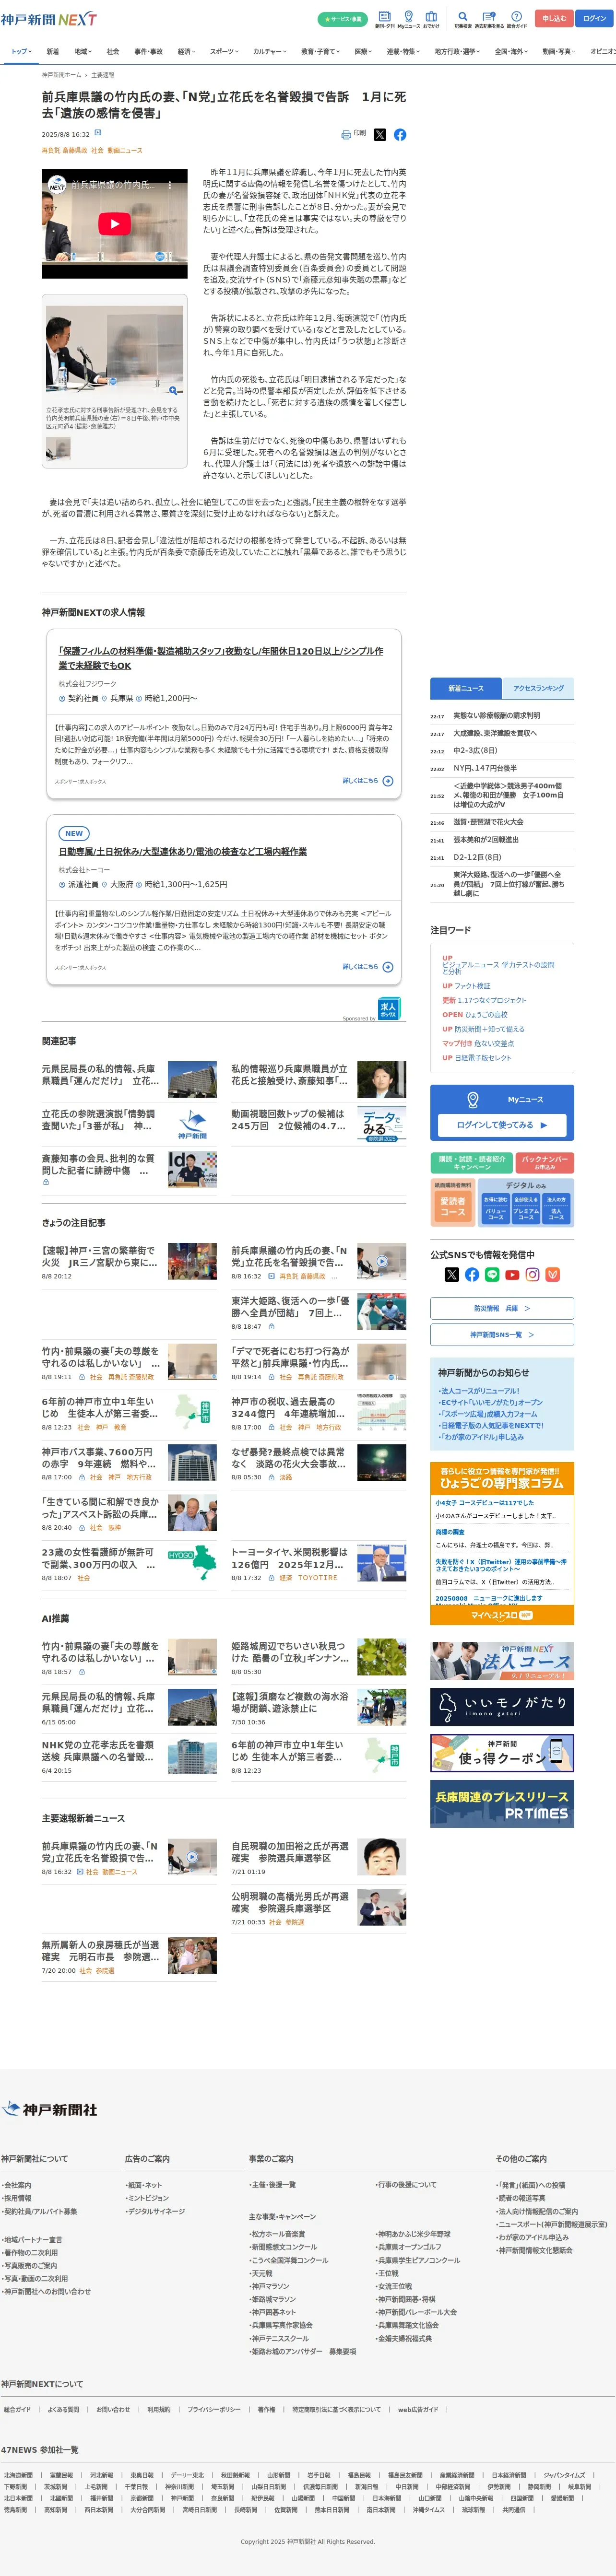Open the 社会 navigation item
Viewport: 616px width, 2576px height.
(x=113, y=51)
